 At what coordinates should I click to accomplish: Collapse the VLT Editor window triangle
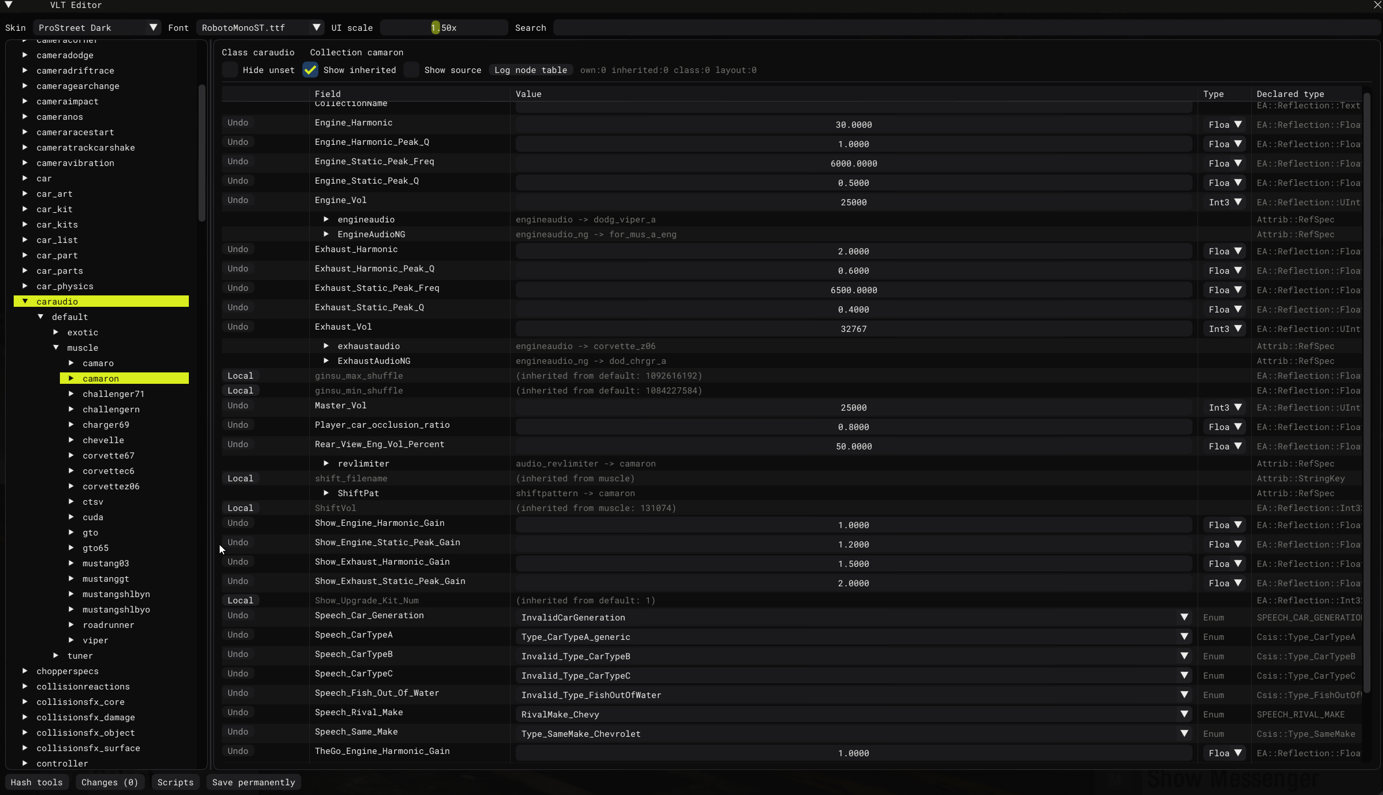9,5
